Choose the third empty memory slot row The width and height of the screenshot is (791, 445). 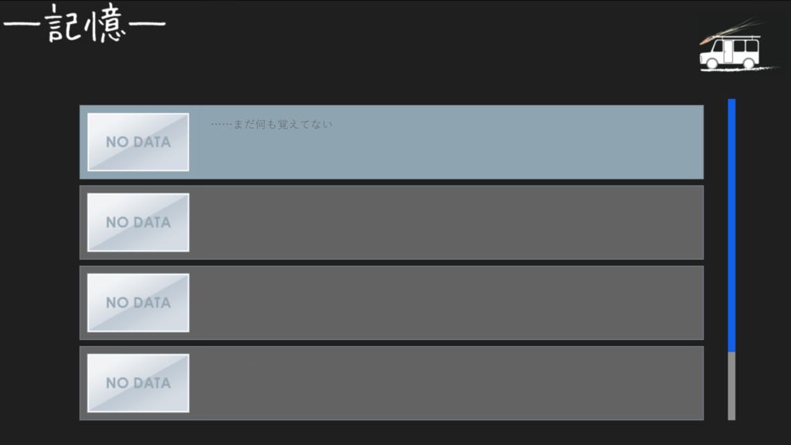click(448, 303)
